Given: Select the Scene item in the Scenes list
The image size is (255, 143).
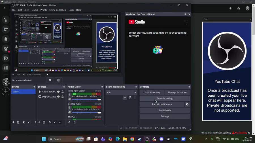Looking at the screenshot, I should tap(23, 92).
